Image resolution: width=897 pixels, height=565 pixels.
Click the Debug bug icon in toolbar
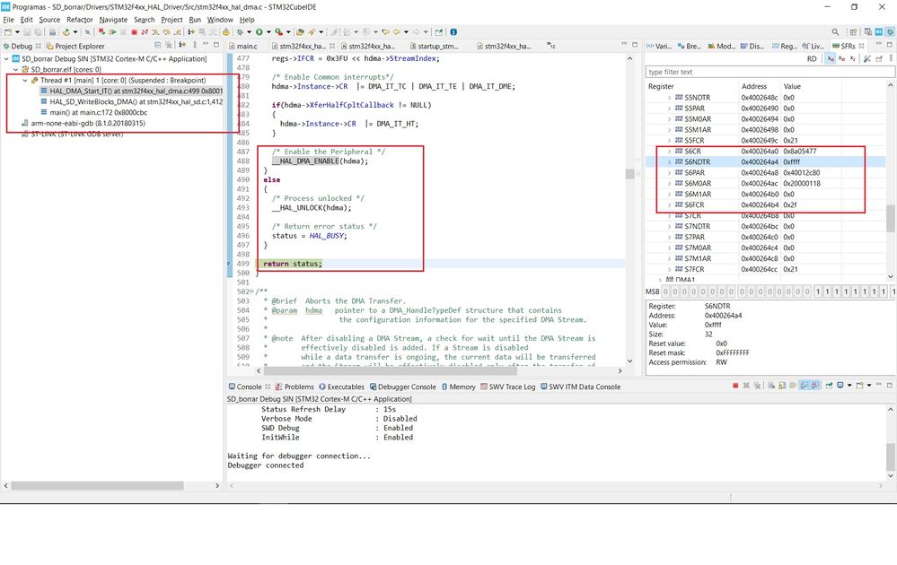(x=240, y=32)
